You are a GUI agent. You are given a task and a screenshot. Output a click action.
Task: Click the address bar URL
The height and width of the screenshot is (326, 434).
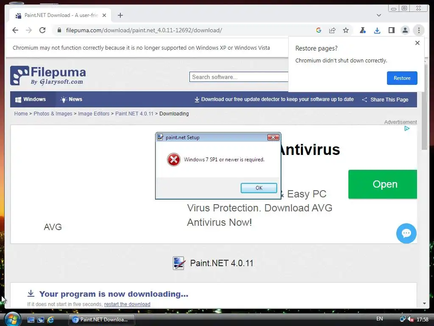[x=144, y=30]
